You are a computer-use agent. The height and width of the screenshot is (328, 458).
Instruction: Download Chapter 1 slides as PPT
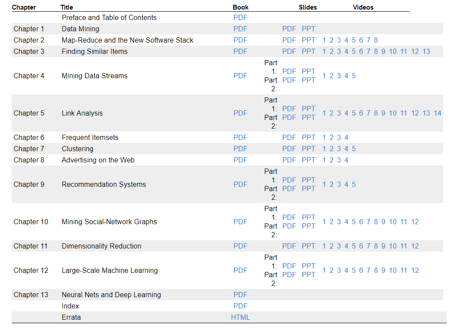[x=308, y=29]
